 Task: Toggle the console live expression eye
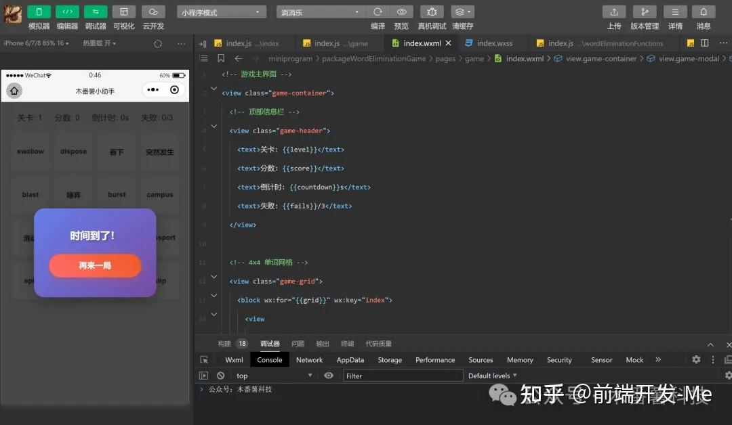coord(329,376)
